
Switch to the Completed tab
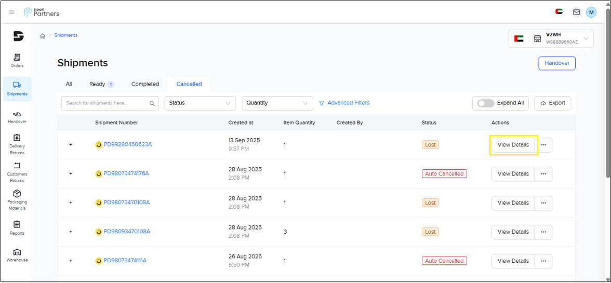point(145,84)
